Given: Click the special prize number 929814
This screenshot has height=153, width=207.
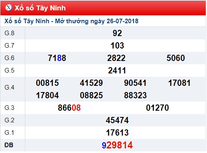Looking at the screenshot, I should (x=117, y=145).
